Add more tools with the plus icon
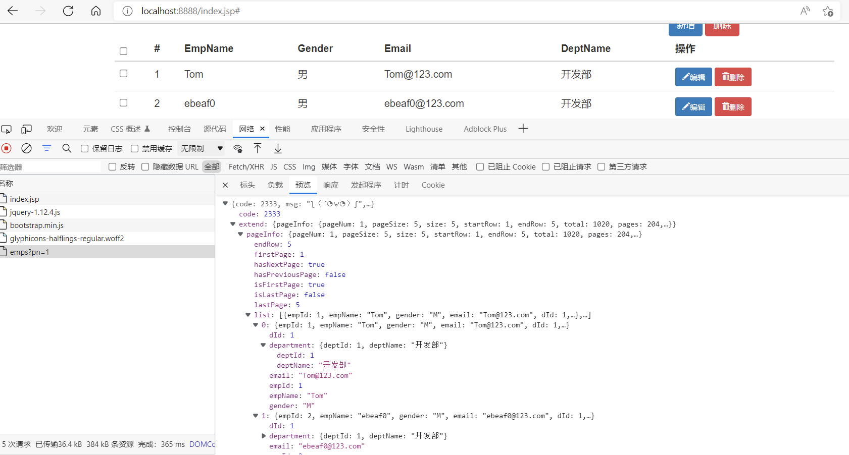 tap(523, 129)
